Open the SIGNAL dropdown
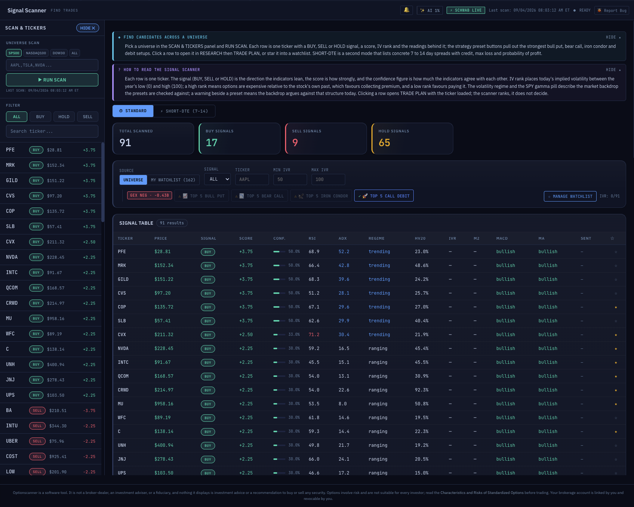Image resolution: width=634 pixels, height=507 pixels. point(217,179)
